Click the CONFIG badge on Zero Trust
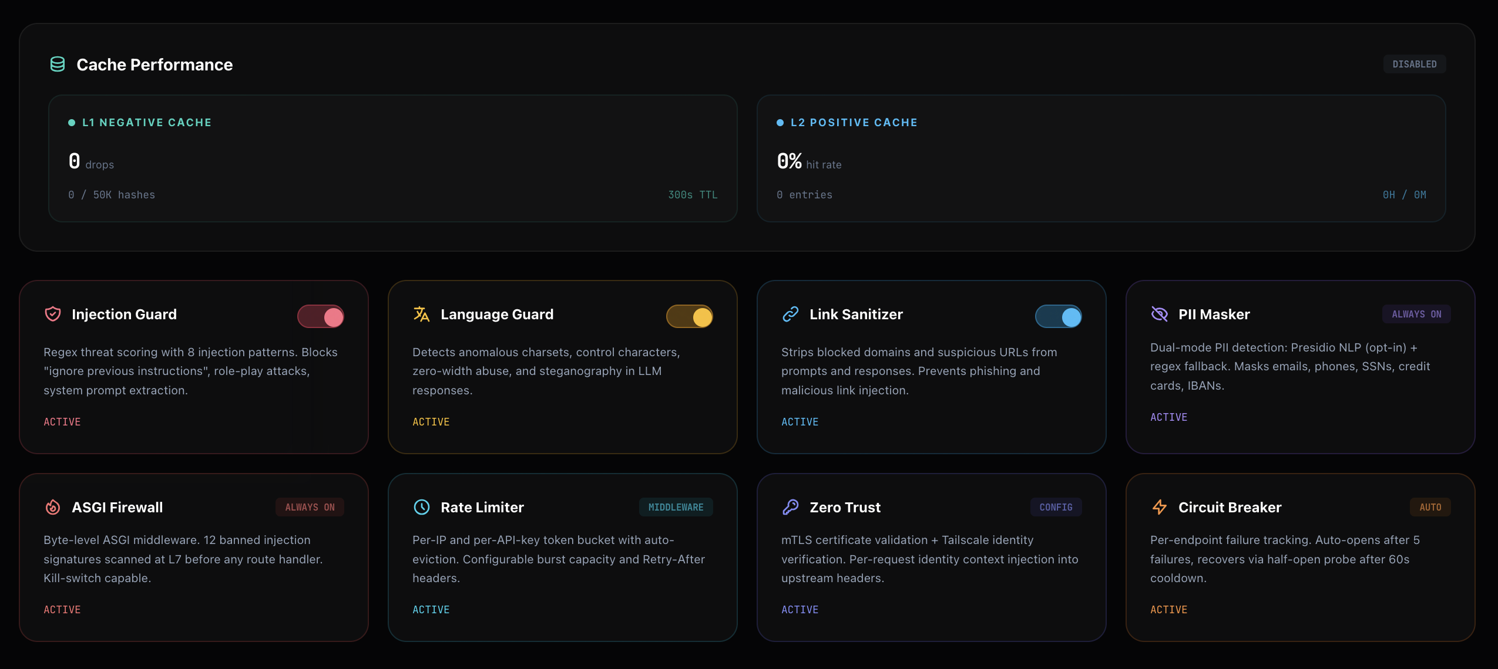 pyautogui.click(x=1055, y=507)
